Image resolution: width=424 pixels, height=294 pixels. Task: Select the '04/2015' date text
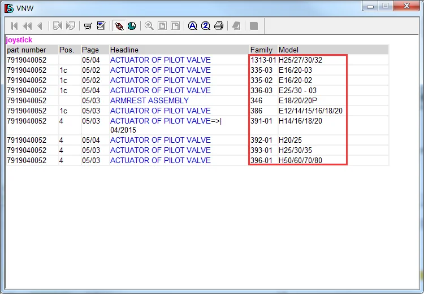click(123, 130)
